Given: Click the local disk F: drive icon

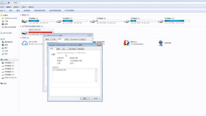Looking at the screenshot, I should click(126, 21).
